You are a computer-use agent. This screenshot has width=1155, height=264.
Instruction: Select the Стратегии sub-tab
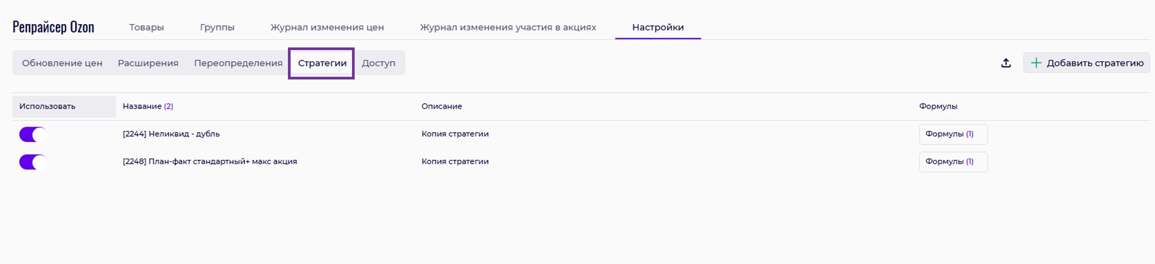pos(322,63)
